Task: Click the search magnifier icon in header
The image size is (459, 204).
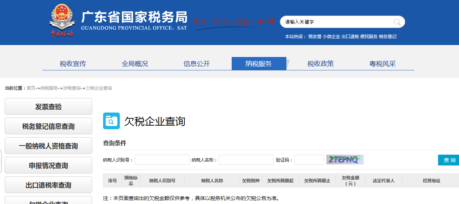Action: [397, 22]
